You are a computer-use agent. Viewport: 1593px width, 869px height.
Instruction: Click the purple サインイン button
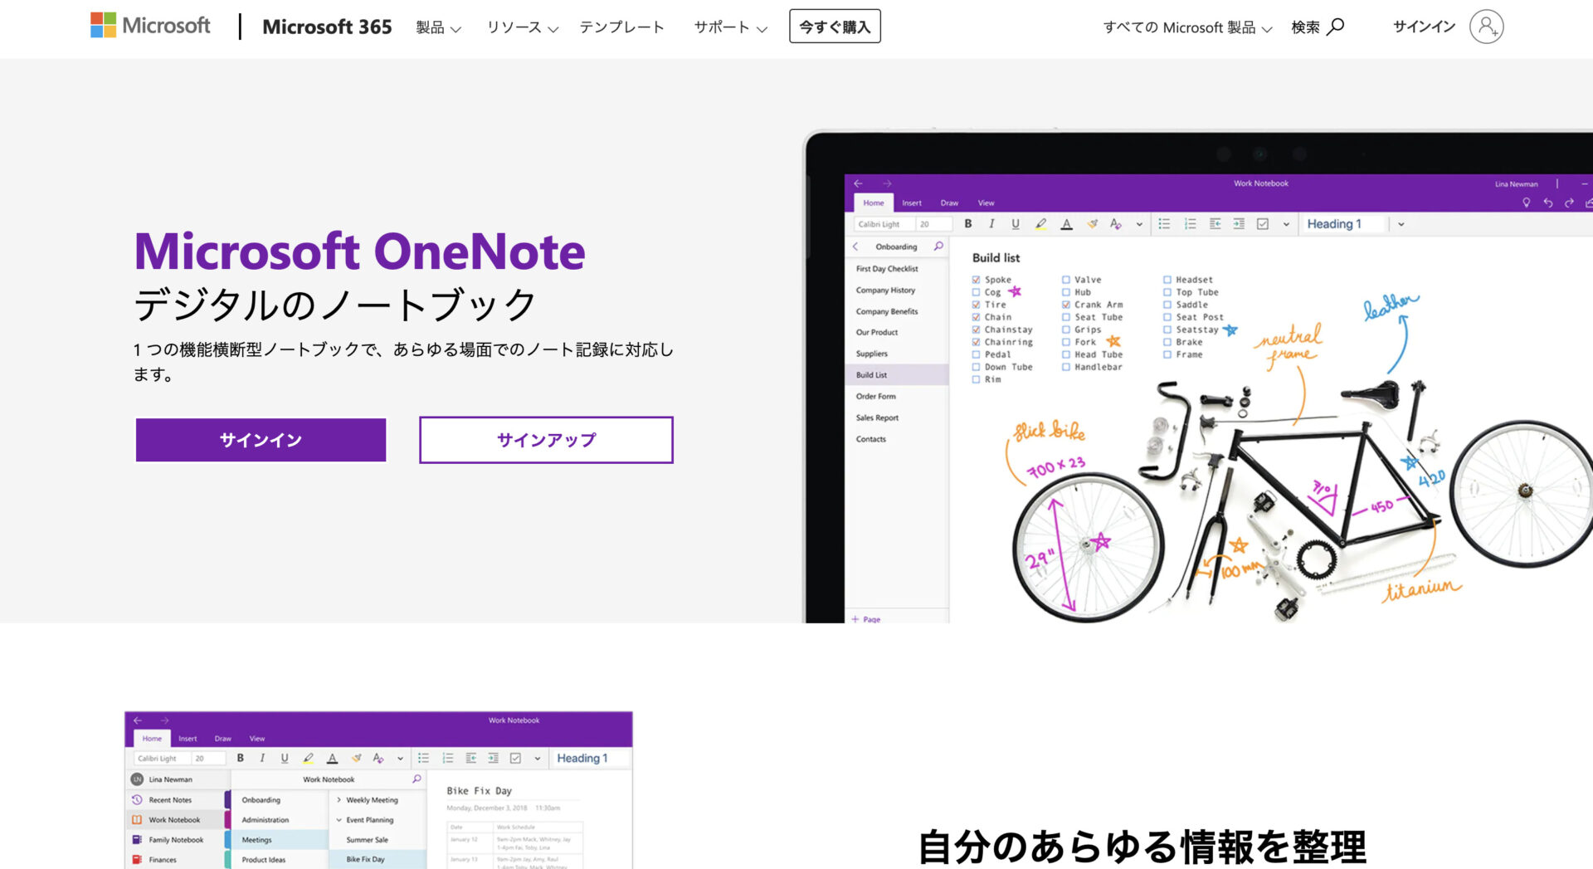click(261, 440)
